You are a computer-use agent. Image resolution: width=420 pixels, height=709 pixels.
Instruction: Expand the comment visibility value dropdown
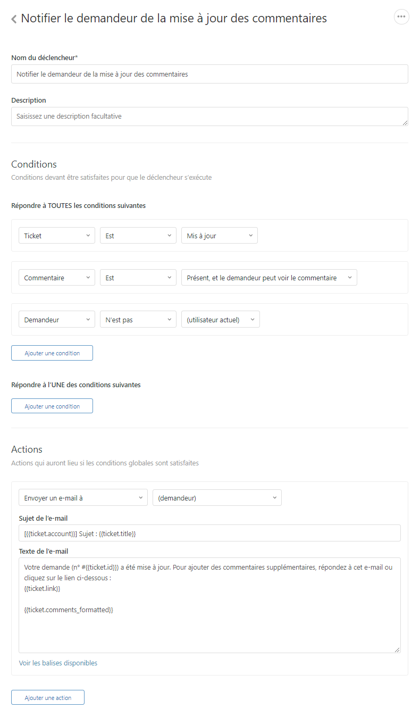(269, 278)
